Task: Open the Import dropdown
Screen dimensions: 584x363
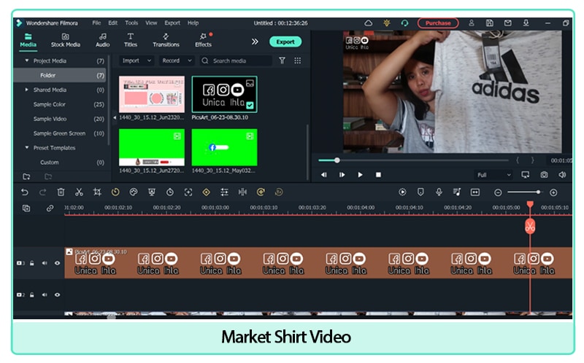Action: (x=137, y=60)
